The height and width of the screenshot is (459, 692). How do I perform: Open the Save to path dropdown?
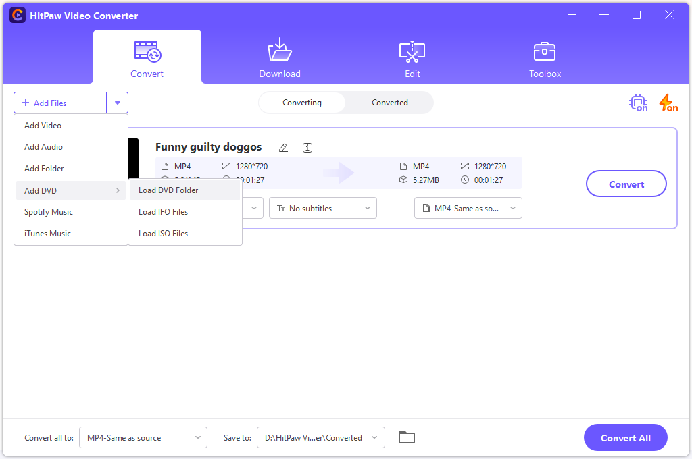[321, 437]
